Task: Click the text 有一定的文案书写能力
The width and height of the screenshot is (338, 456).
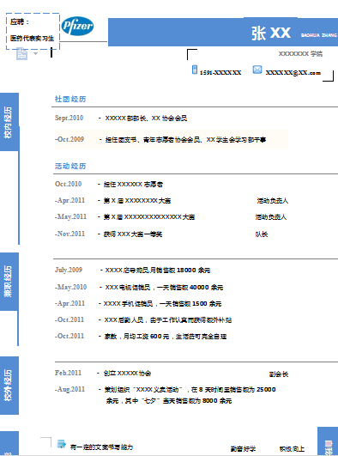Action: pyautogui.click(x=101, y=447)
